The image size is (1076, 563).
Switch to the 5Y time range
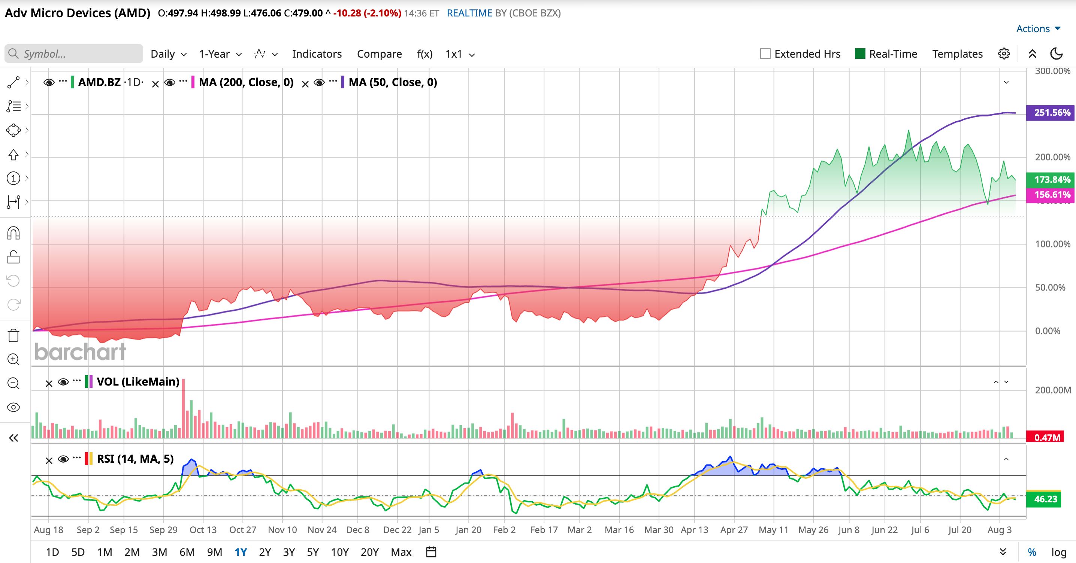(x=313, y=552)
